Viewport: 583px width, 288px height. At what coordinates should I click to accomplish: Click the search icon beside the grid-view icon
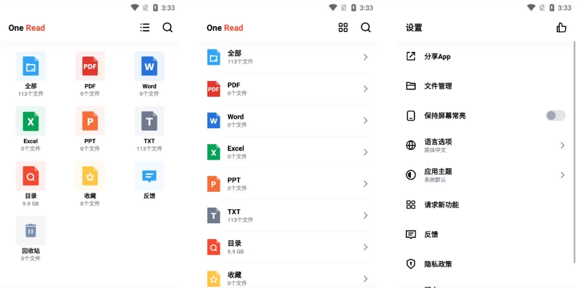[x=366, y=27]
